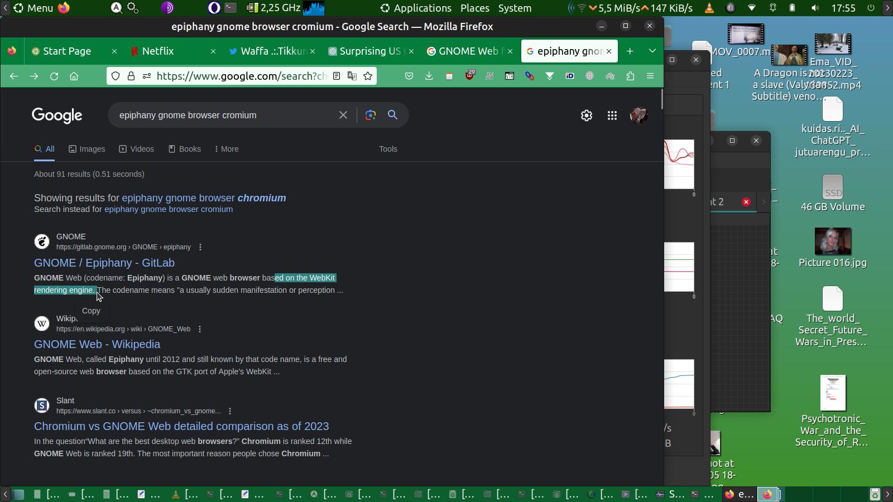Search by image with Google Lens
Screen dimensions: 893x502
pyautogui.click(x=370, y=115)
